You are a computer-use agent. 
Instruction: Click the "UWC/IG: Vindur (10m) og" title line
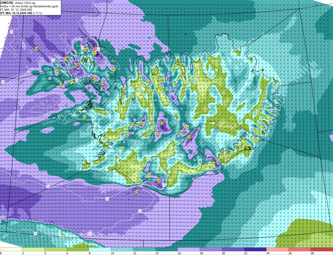(x=18, y=3)
